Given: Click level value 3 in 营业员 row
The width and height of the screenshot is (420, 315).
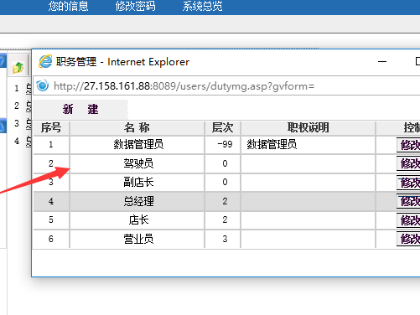Looking at the screenshot, I should 225,239.
